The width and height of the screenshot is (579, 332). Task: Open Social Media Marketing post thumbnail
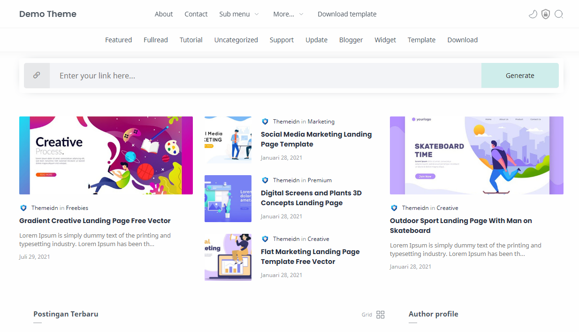coord(228,140)
